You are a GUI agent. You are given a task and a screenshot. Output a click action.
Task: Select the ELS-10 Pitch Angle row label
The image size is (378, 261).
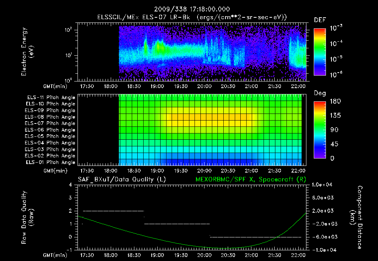[51, 104]
